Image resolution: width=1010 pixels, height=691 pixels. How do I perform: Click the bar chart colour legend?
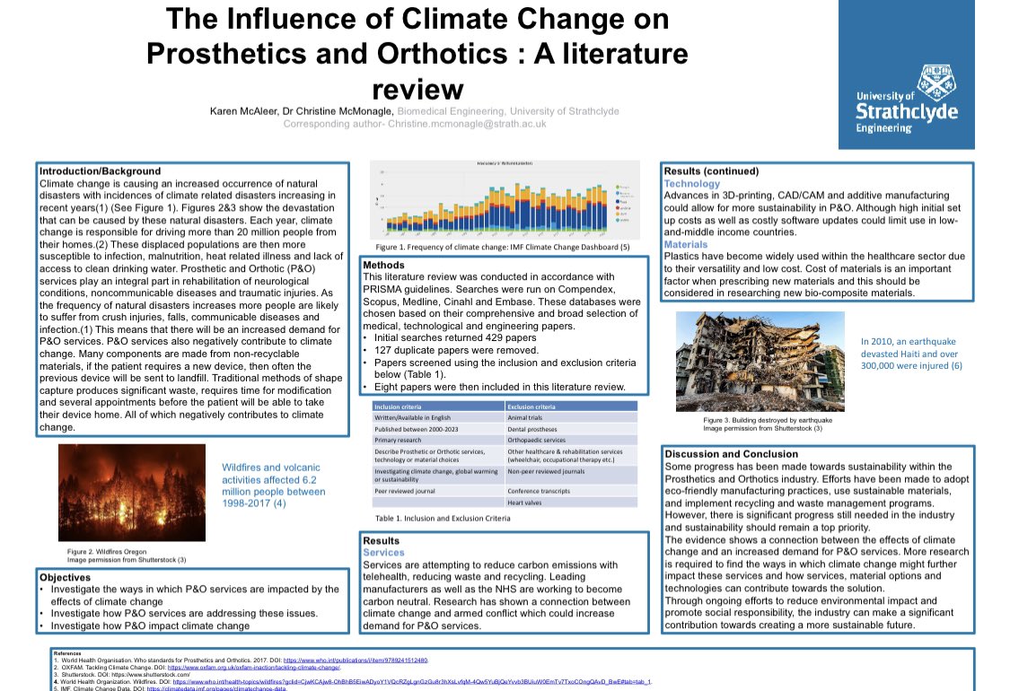[625, 203]
